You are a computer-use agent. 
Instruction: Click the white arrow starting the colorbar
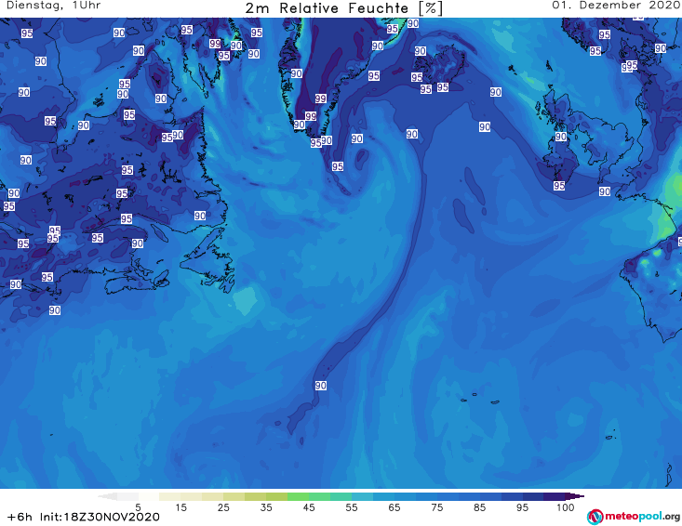107,496
